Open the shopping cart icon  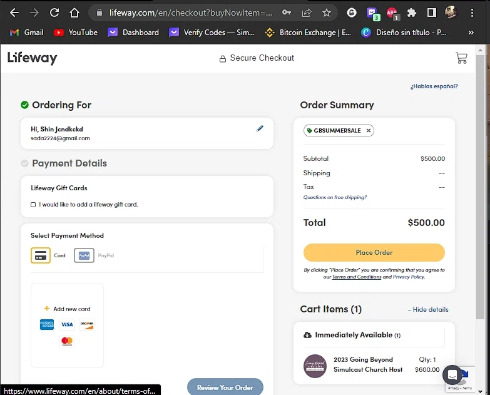(x=461, y=58)
